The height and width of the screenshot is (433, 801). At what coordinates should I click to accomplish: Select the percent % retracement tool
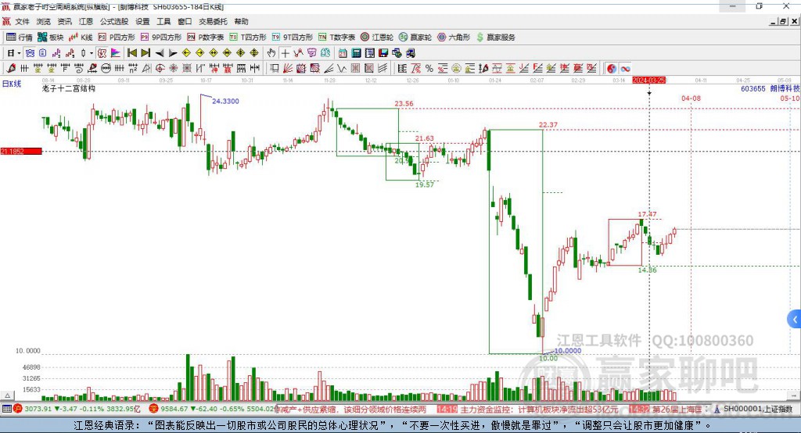point(429,69)
